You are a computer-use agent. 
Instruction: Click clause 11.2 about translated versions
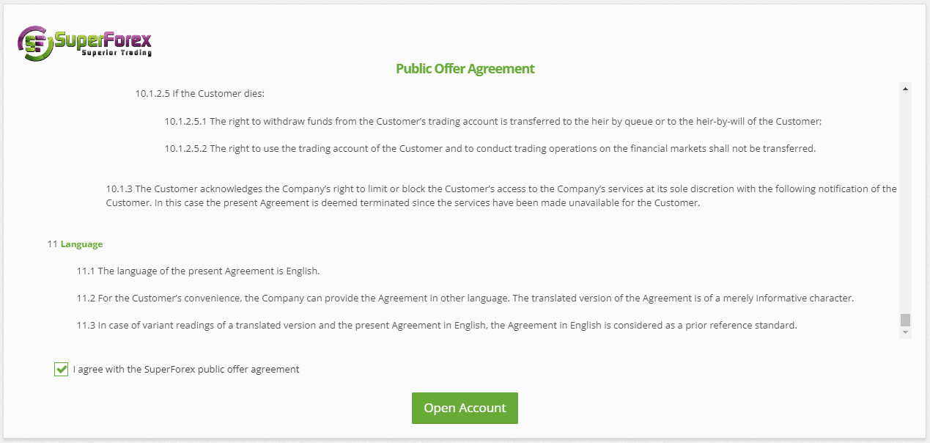point(465,298)
